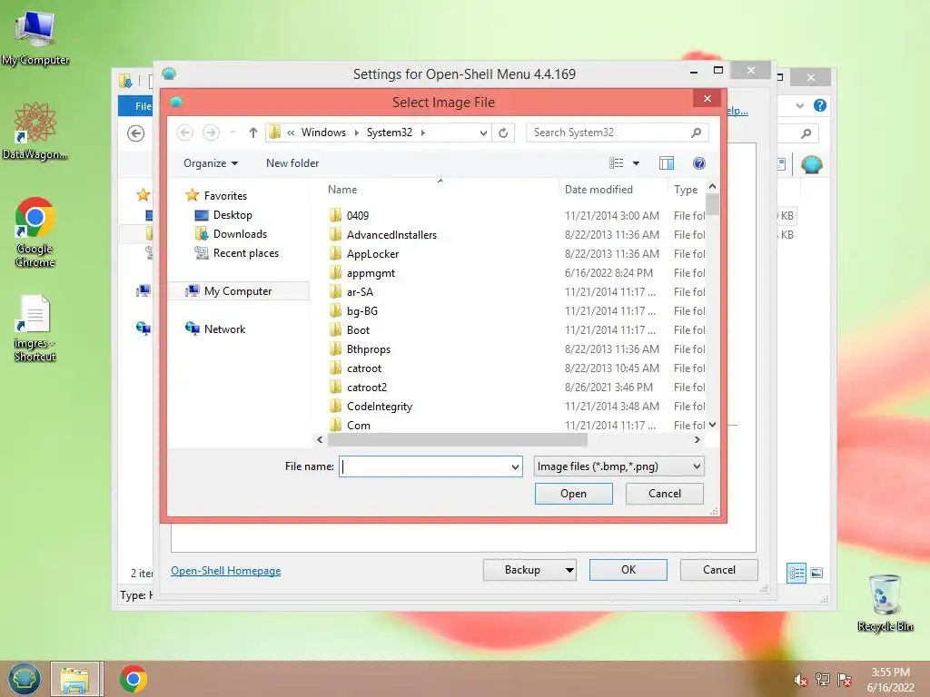This screenshot has height=697, width=930.
Task: Expand the hidden path chevrons before Windows
Action: pyautogui.click(x=291, y=133)
